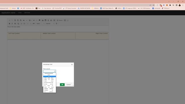Open the Facebook bookmark icon
The height and width of the screenshot is (104, 185).
pos(18,8)
